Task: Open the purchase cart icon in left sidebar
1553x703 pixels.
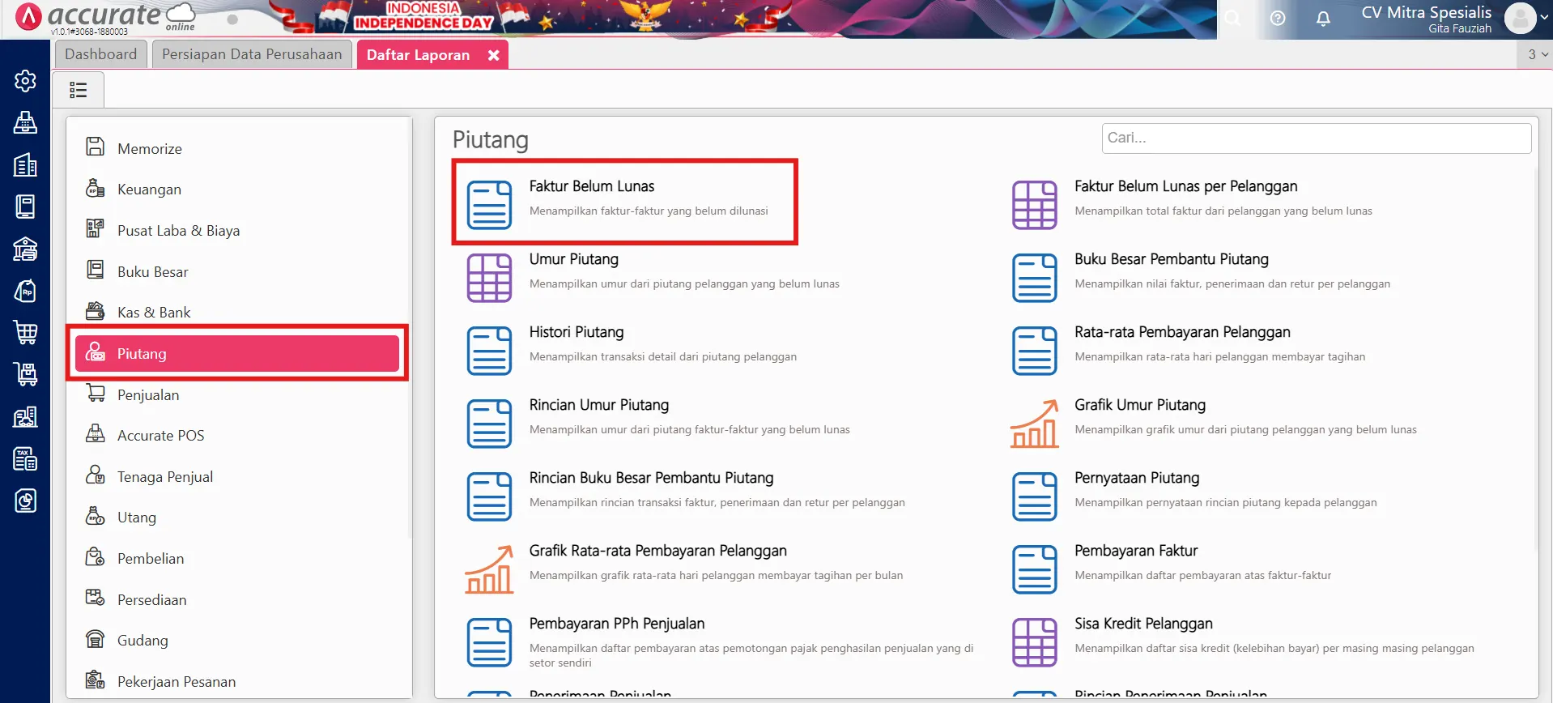Action: (x=25, y=374)
